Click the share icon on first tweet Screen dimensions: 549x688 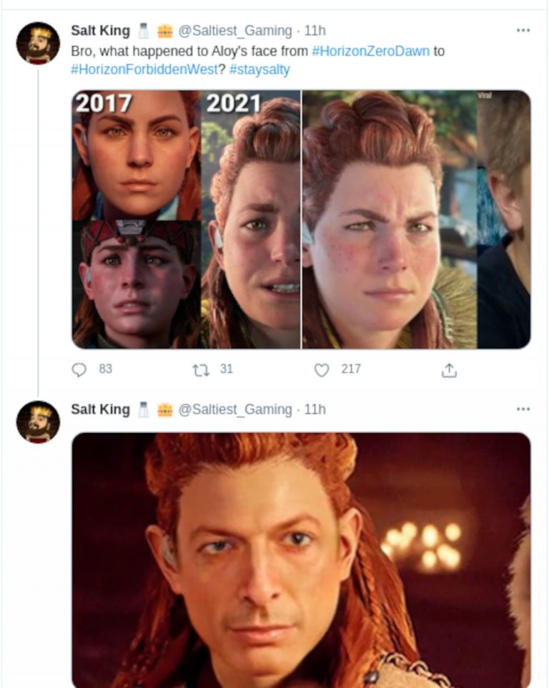[449, 369]
